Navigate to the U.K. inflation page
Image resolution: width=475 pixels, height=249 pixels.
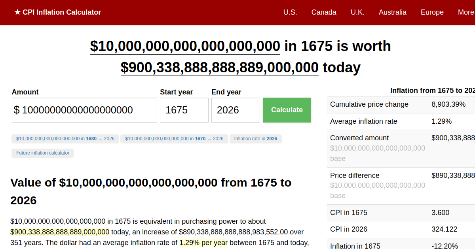tap(357, 12)
